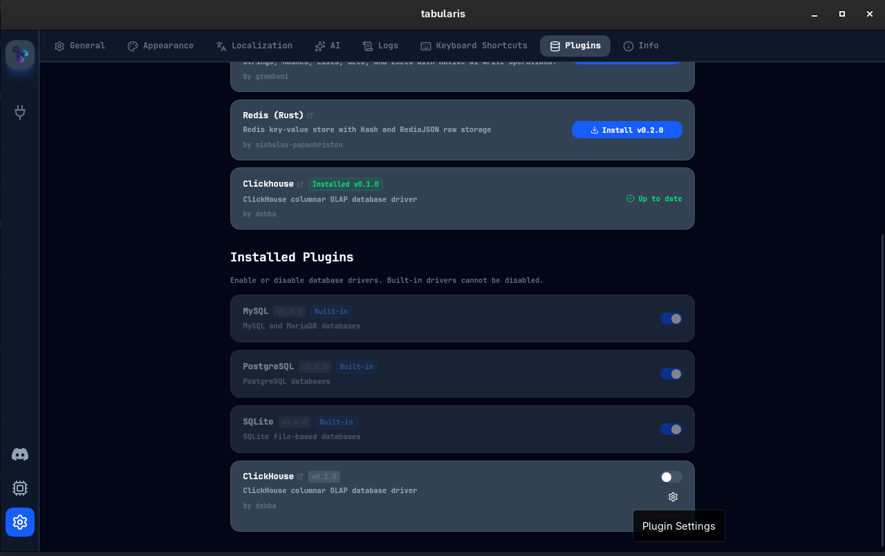Viewport: 885px width, 556px height.
Task: Disable the SQLite plugin
Action: pos(671,429)
